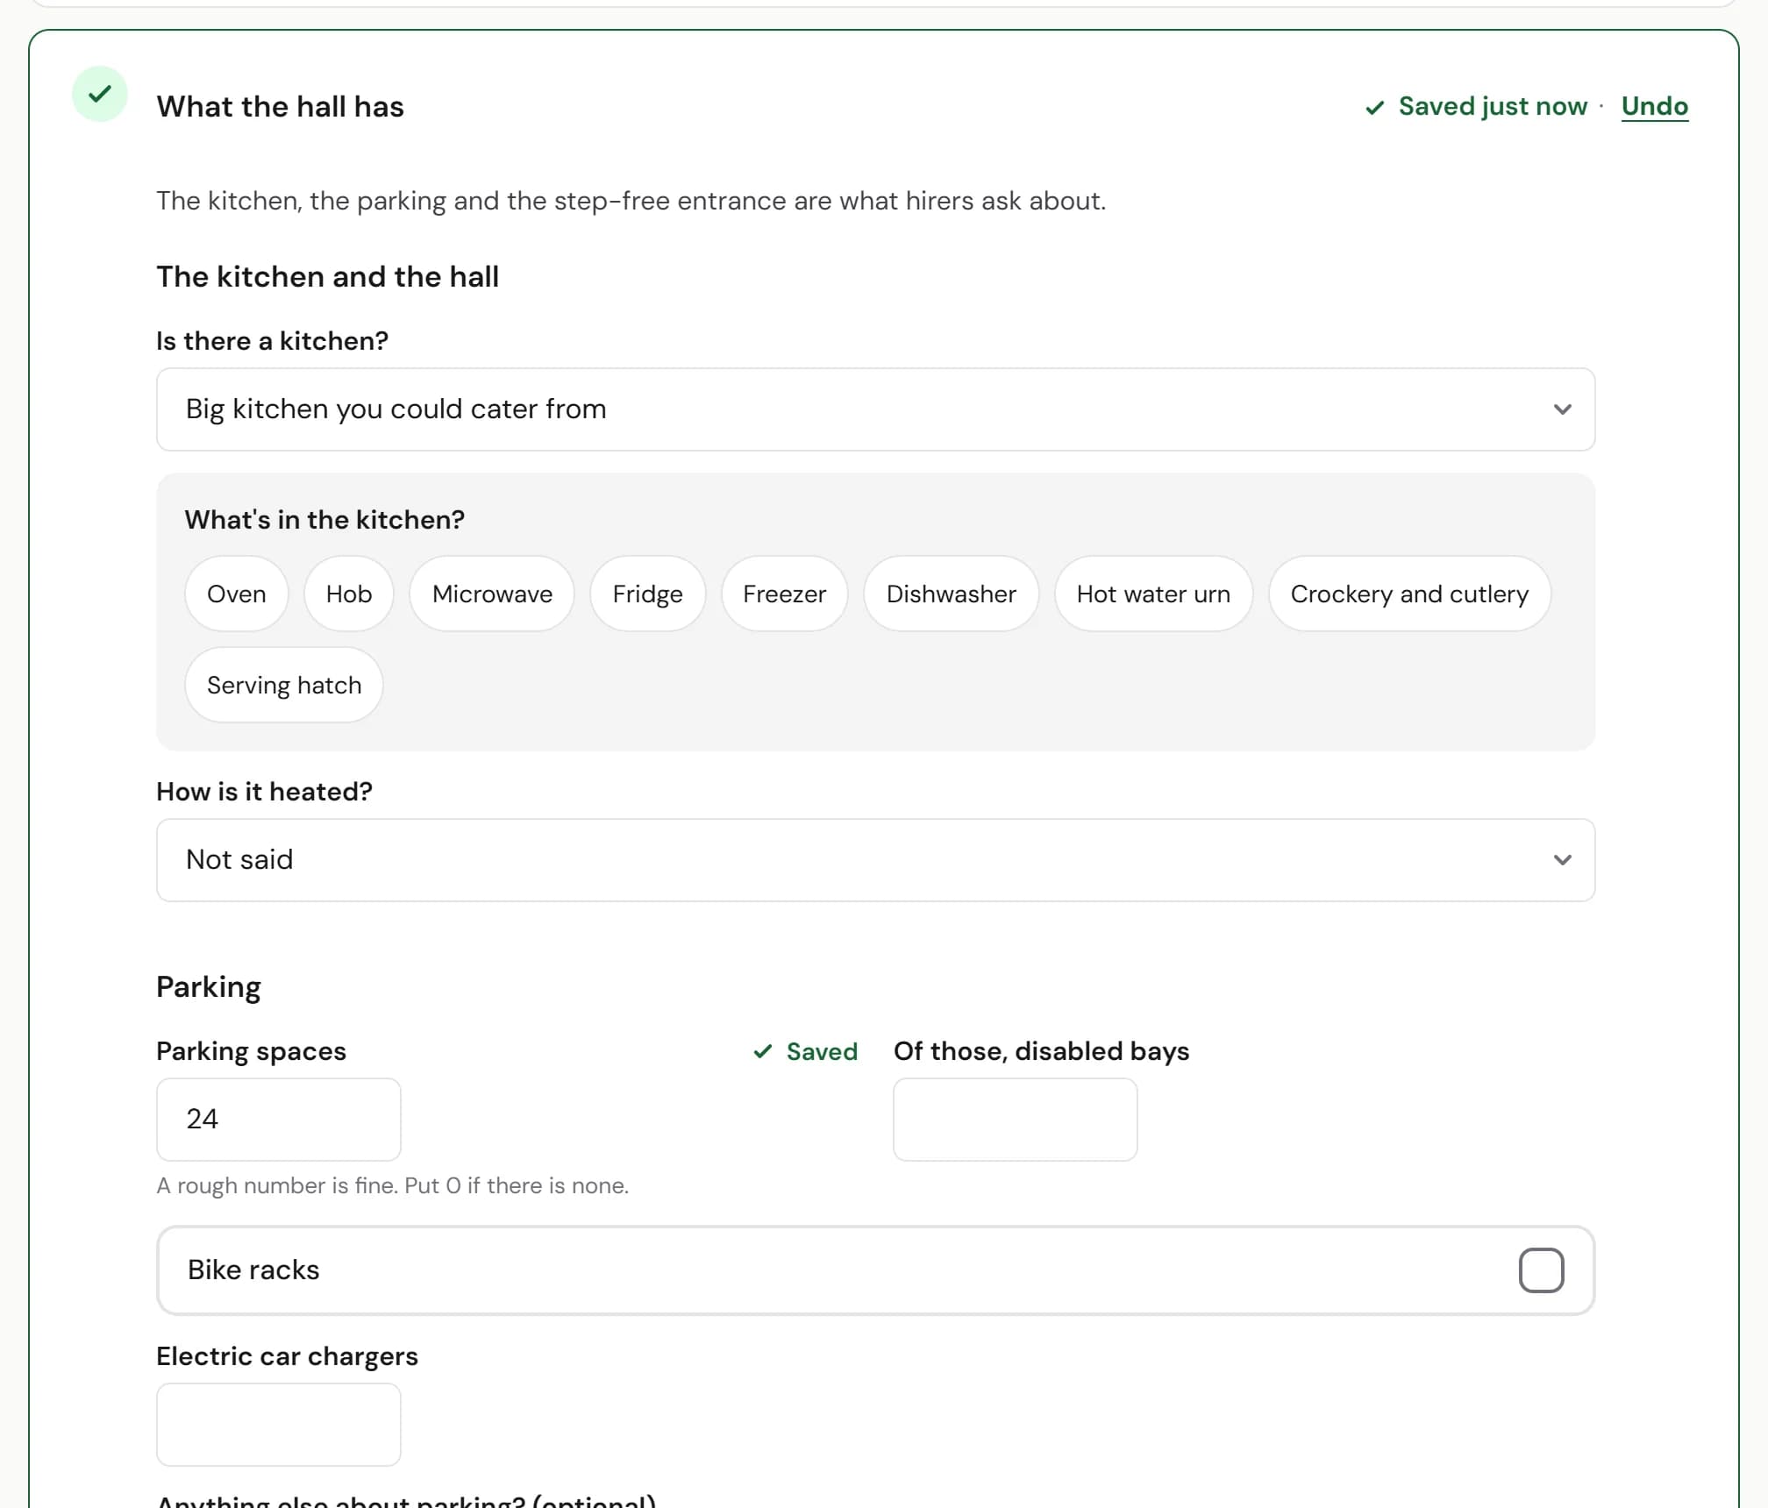This screenshot has height=1508, width=1768.
Task: Toggle the Oven chip
Action: point(237,594)
